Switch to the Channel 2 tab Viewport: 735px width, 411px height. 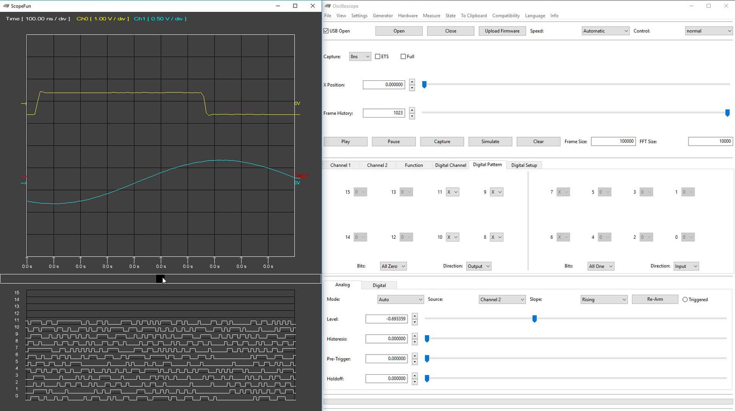click(x=377, y=165)
